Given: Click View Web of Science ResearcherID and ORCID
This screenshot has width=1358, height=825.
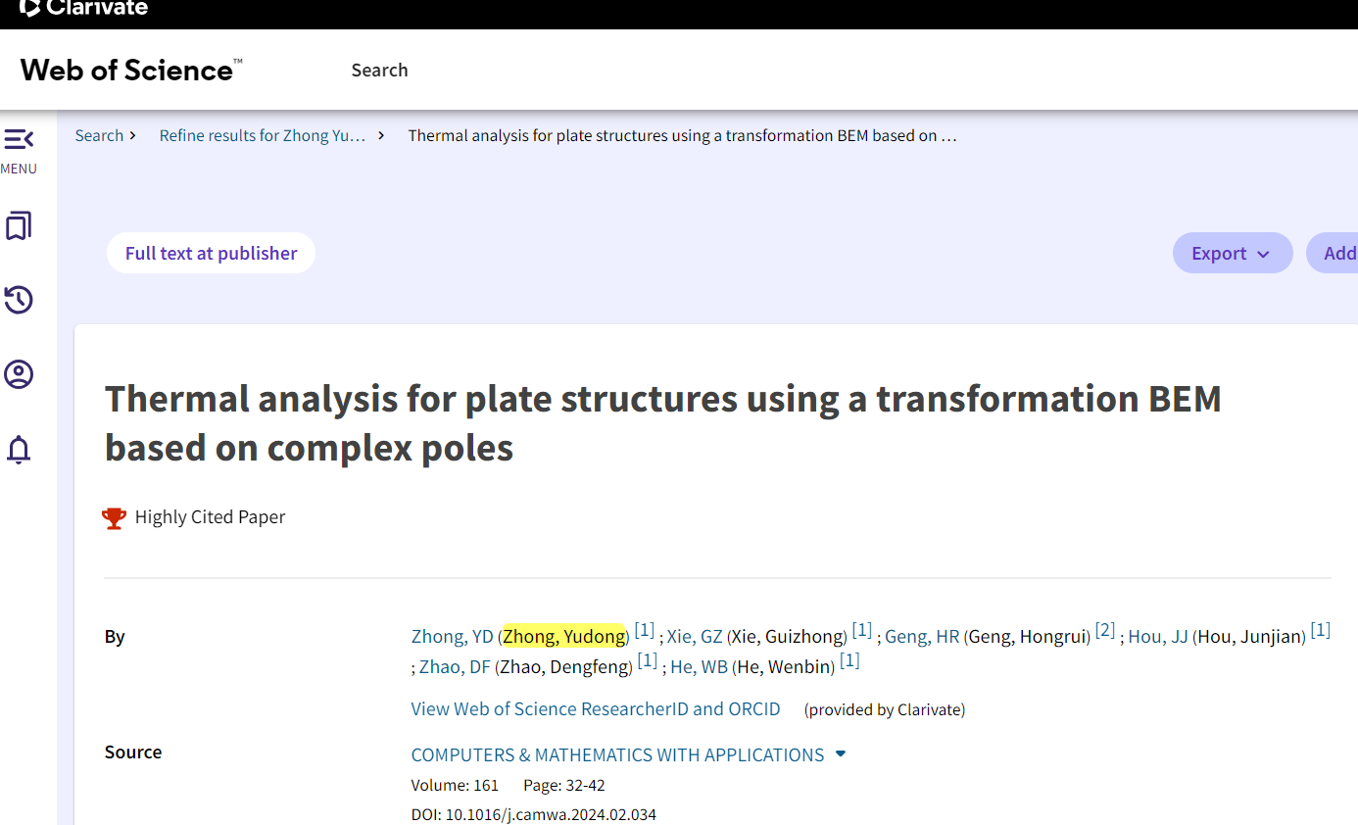Looking at the screenshot, I should coord(596,708).
